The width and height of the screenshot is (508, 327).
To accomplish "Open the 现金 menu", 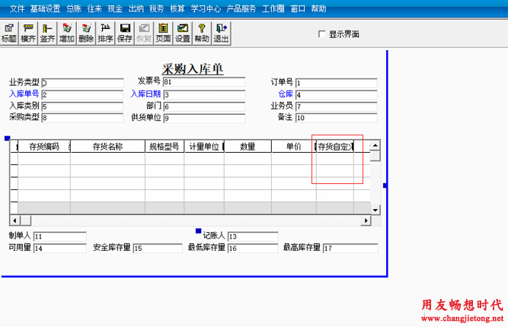I will (115, 8).
